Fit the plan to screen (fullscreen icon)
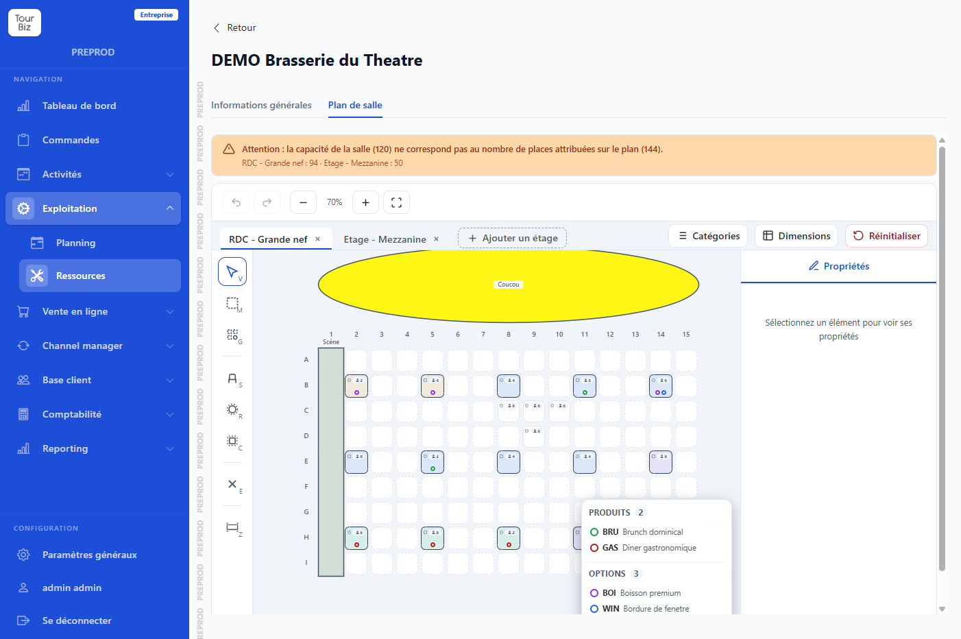 396,202
